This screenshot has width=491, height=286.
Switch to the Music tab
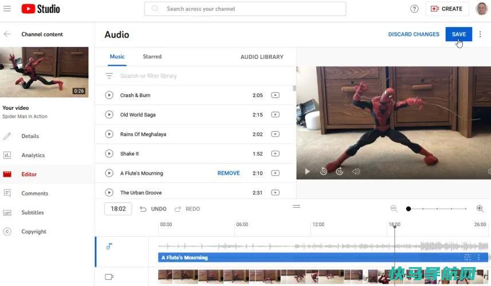pos(117,57)
